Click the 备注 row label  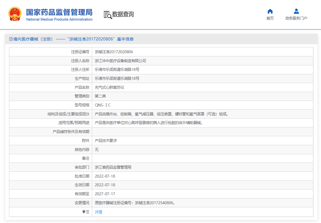point(86,159)
